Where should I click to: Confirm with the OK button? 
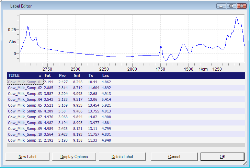223,157
